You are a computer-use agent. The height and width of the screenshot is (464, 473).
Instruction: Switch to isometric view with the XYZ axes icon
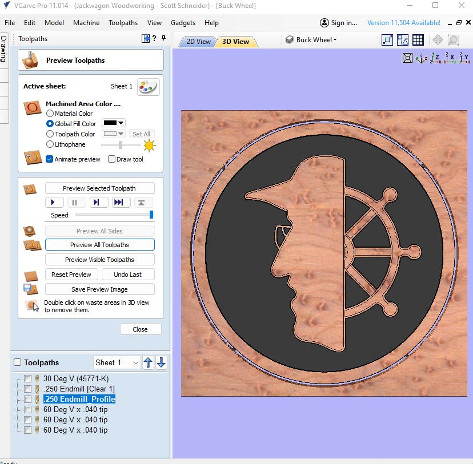[x=422, y=58]
